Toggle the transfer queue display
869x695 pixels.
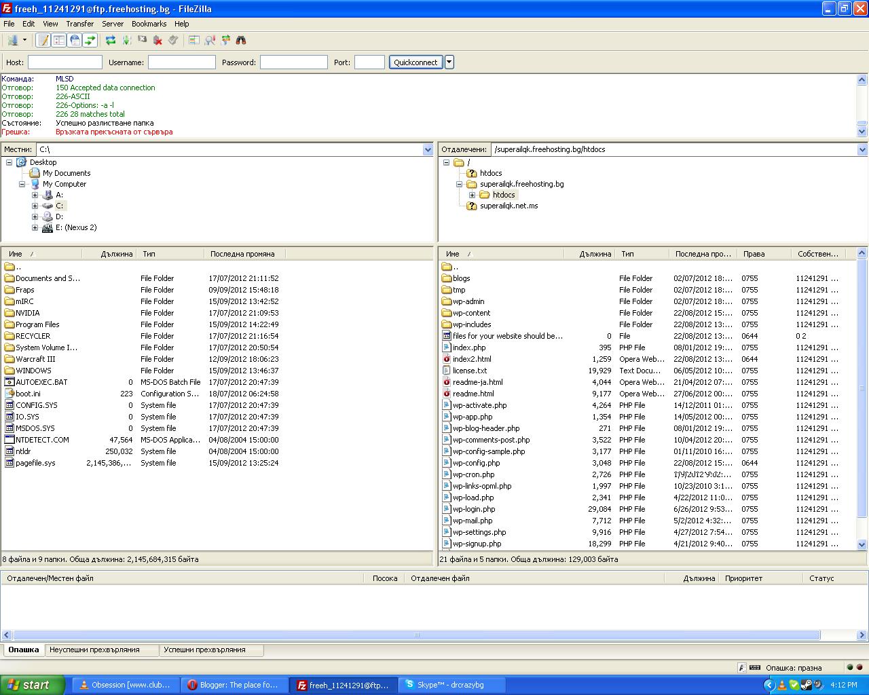point(90,41)
